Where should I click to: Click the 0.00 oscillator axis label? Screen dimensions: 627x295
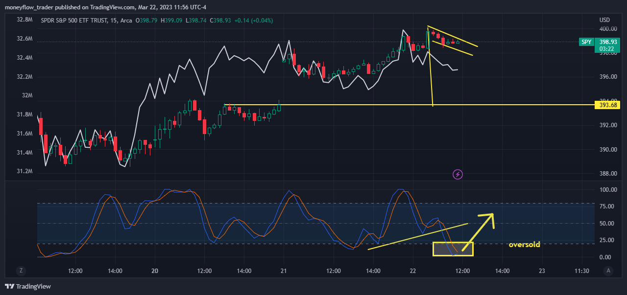click(605, 257)
